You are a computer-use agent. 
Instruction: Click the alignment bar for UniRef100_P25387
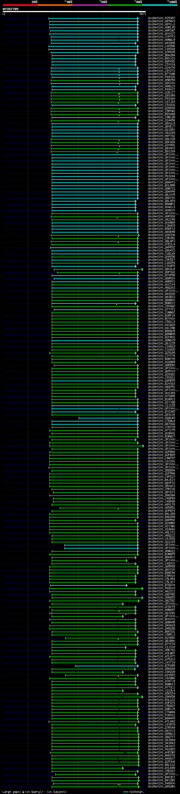[x=94, y=18]
